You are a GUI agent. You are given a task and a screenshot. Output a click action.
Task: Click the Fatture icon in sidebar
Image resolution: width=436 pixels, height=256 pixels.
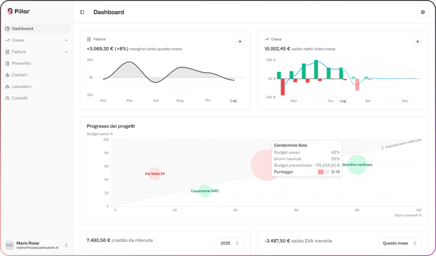(x=7, y=52)
